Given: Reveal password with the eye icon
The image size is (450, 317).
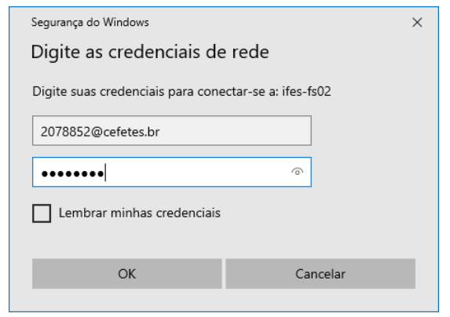Looking at the screenshot, I should [298, 172].
